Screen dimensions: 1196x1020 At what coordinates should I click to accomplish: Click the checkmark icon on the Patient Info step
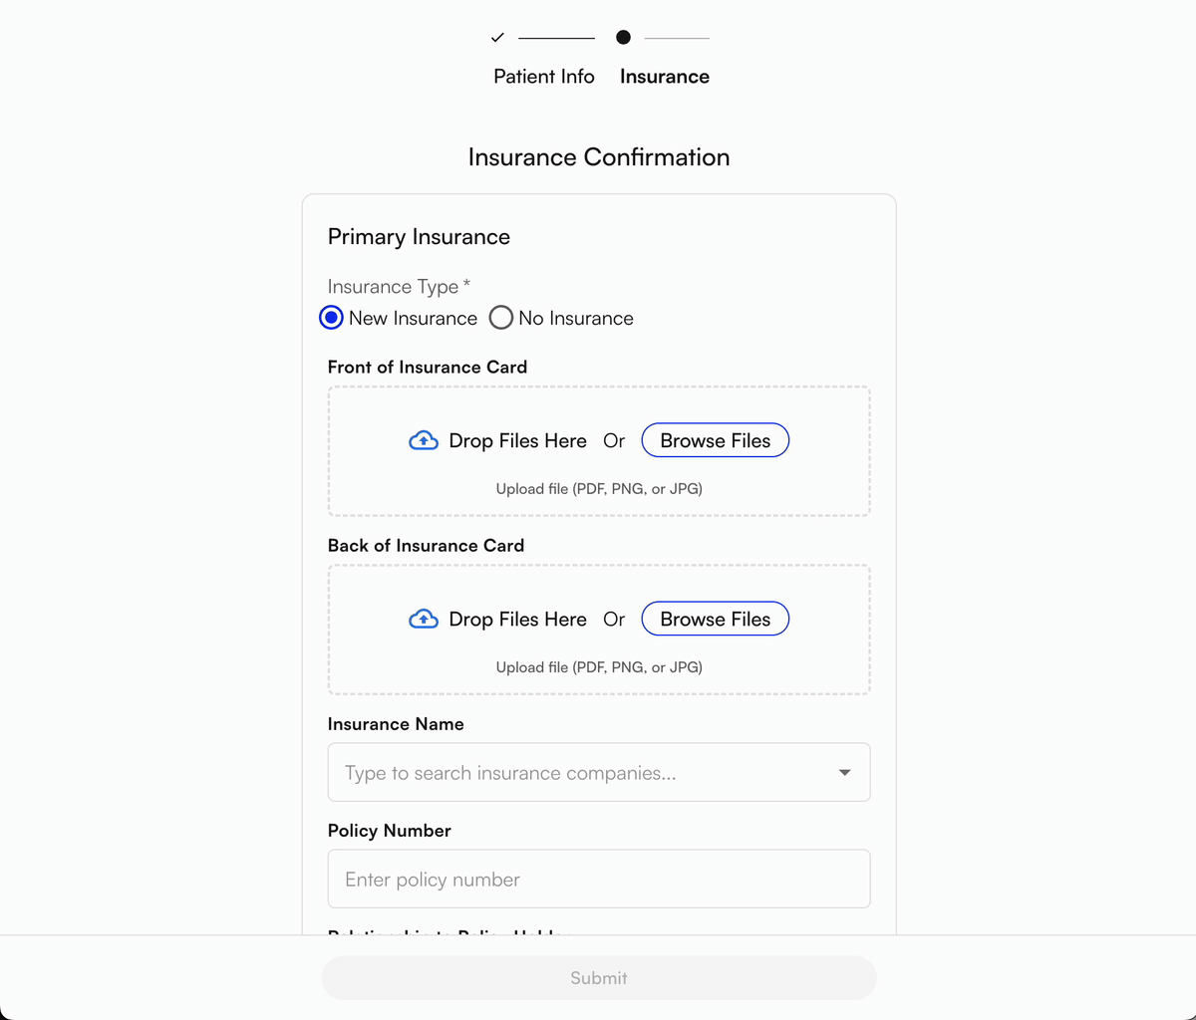pos(496,37)
